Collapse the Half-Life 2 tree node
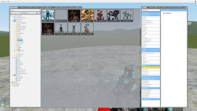This screenshot has width=197, height=111. coord(13,75)
